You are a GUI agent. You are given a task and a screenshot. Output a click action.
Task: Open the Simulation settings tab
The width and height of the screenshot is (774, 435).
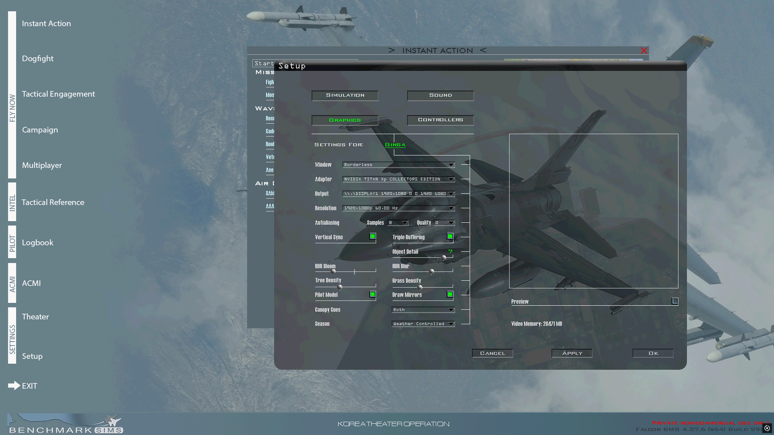pyautogui.click(x=345, y=95)
